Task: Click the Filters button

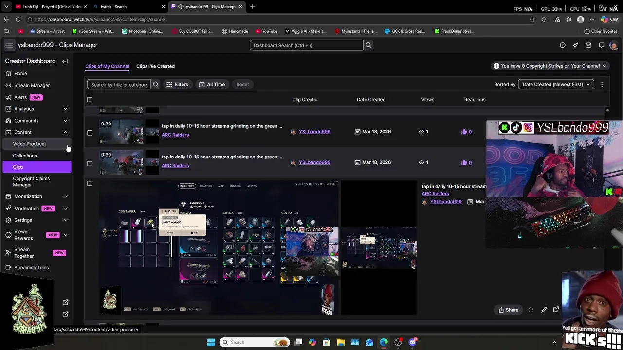Action: coord(177,84)
